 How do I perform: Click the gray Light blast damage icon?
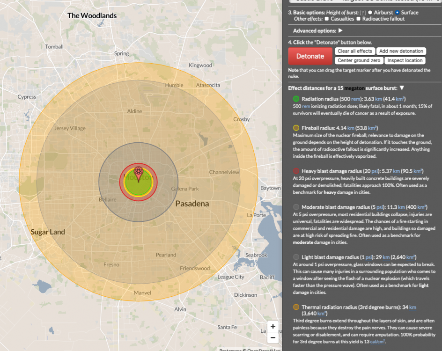point(296,257)
